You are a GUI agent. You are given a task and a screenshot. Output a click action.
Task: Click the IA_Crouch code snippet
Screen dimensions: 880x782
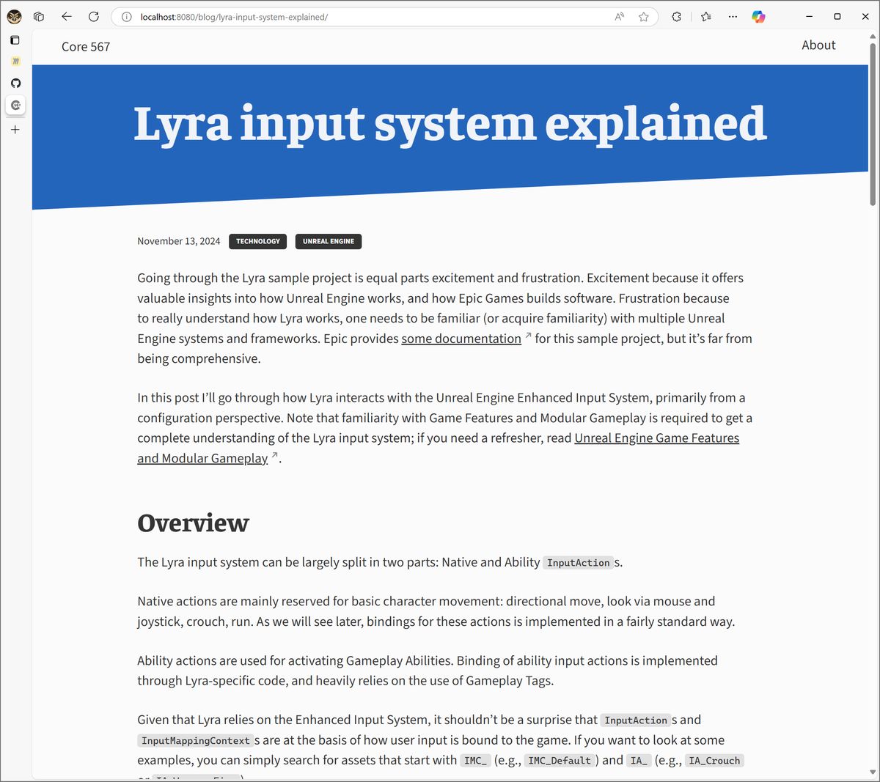(x=714, y=761)
